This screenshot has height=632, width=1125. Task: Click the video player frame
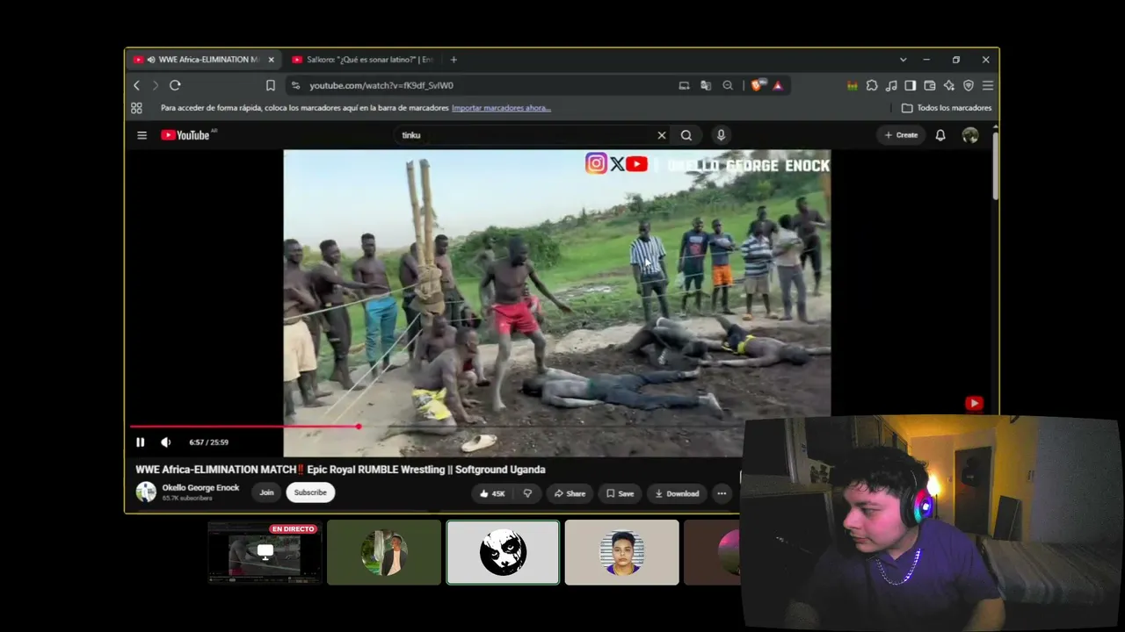tap(556, 303)
